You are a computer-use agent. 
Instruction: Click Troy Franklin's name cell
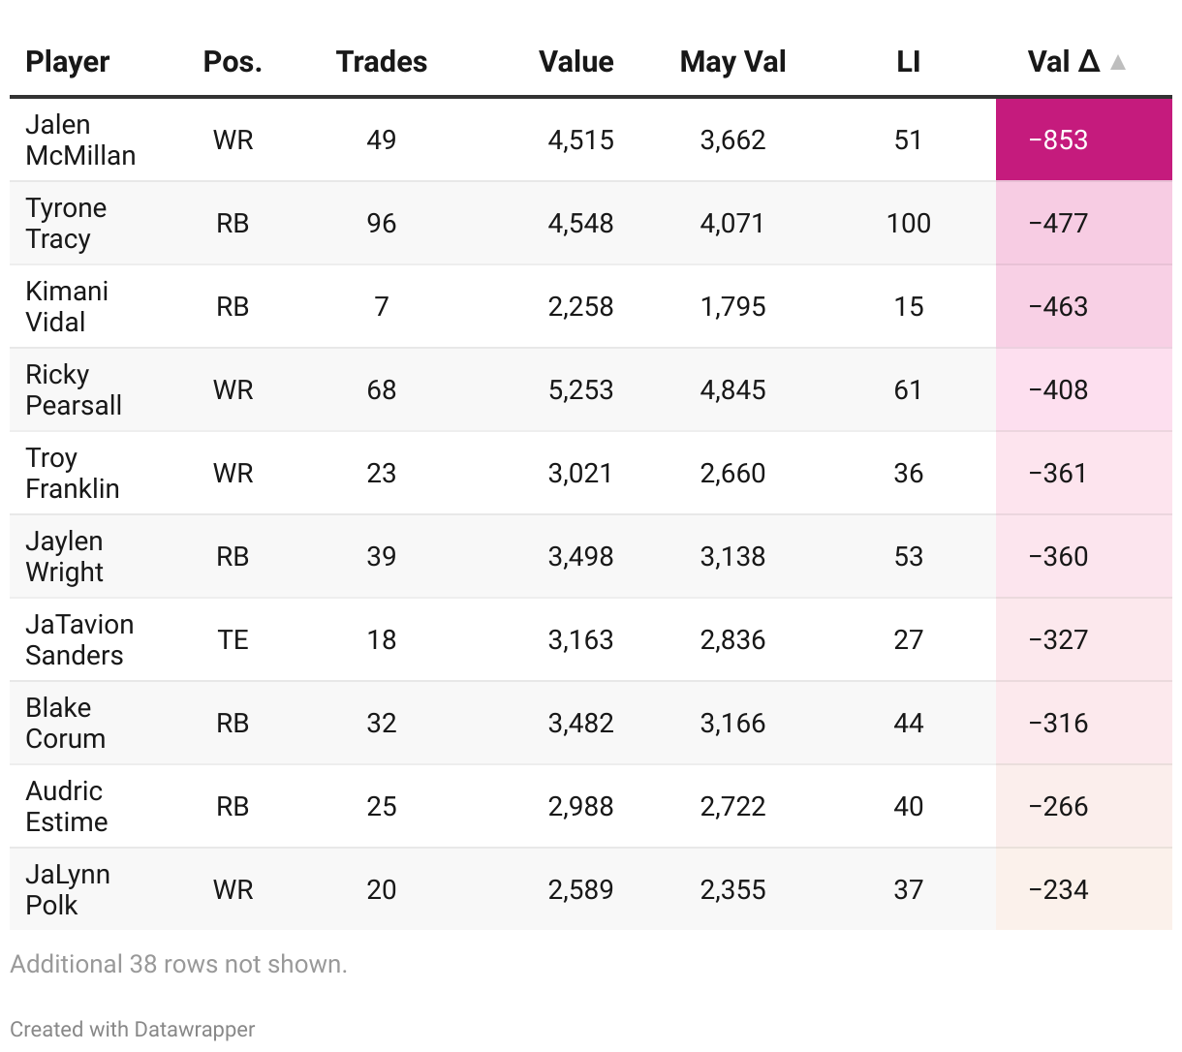[73, 474]
